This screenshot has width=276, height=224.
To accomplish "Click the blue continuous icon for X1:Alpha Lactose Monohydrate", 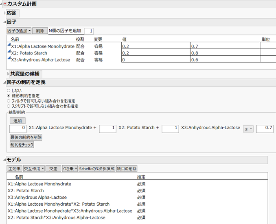I will [9, 45].
